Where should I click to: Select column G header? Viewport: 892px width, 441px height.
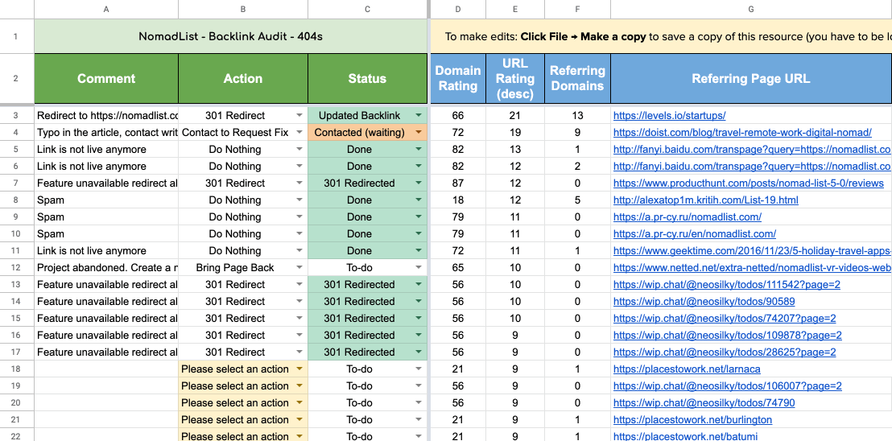click(750, 10)
